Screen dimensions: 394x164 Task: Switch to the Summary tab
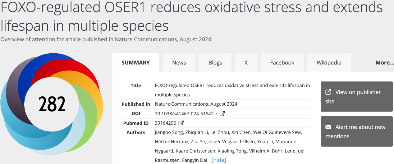point(135,63)
